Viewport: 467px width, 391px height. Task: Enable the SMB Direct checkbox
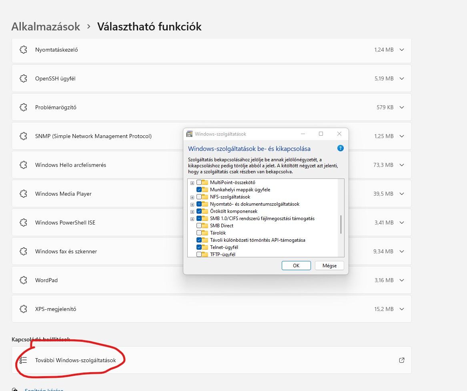(199, 225)
